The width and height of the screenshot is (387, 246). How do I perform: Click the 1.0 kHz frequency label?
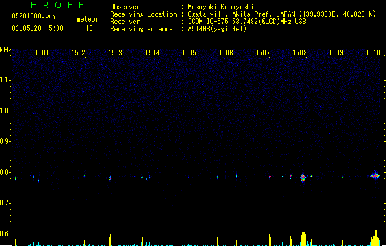[x=5, y=111]
